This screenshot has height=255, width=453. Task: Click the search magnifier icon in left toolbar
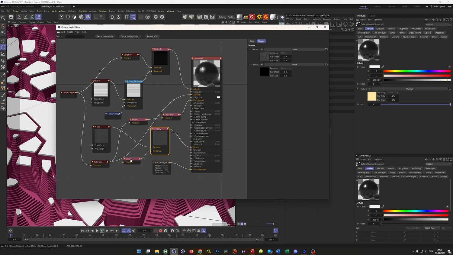click(3, 18)
